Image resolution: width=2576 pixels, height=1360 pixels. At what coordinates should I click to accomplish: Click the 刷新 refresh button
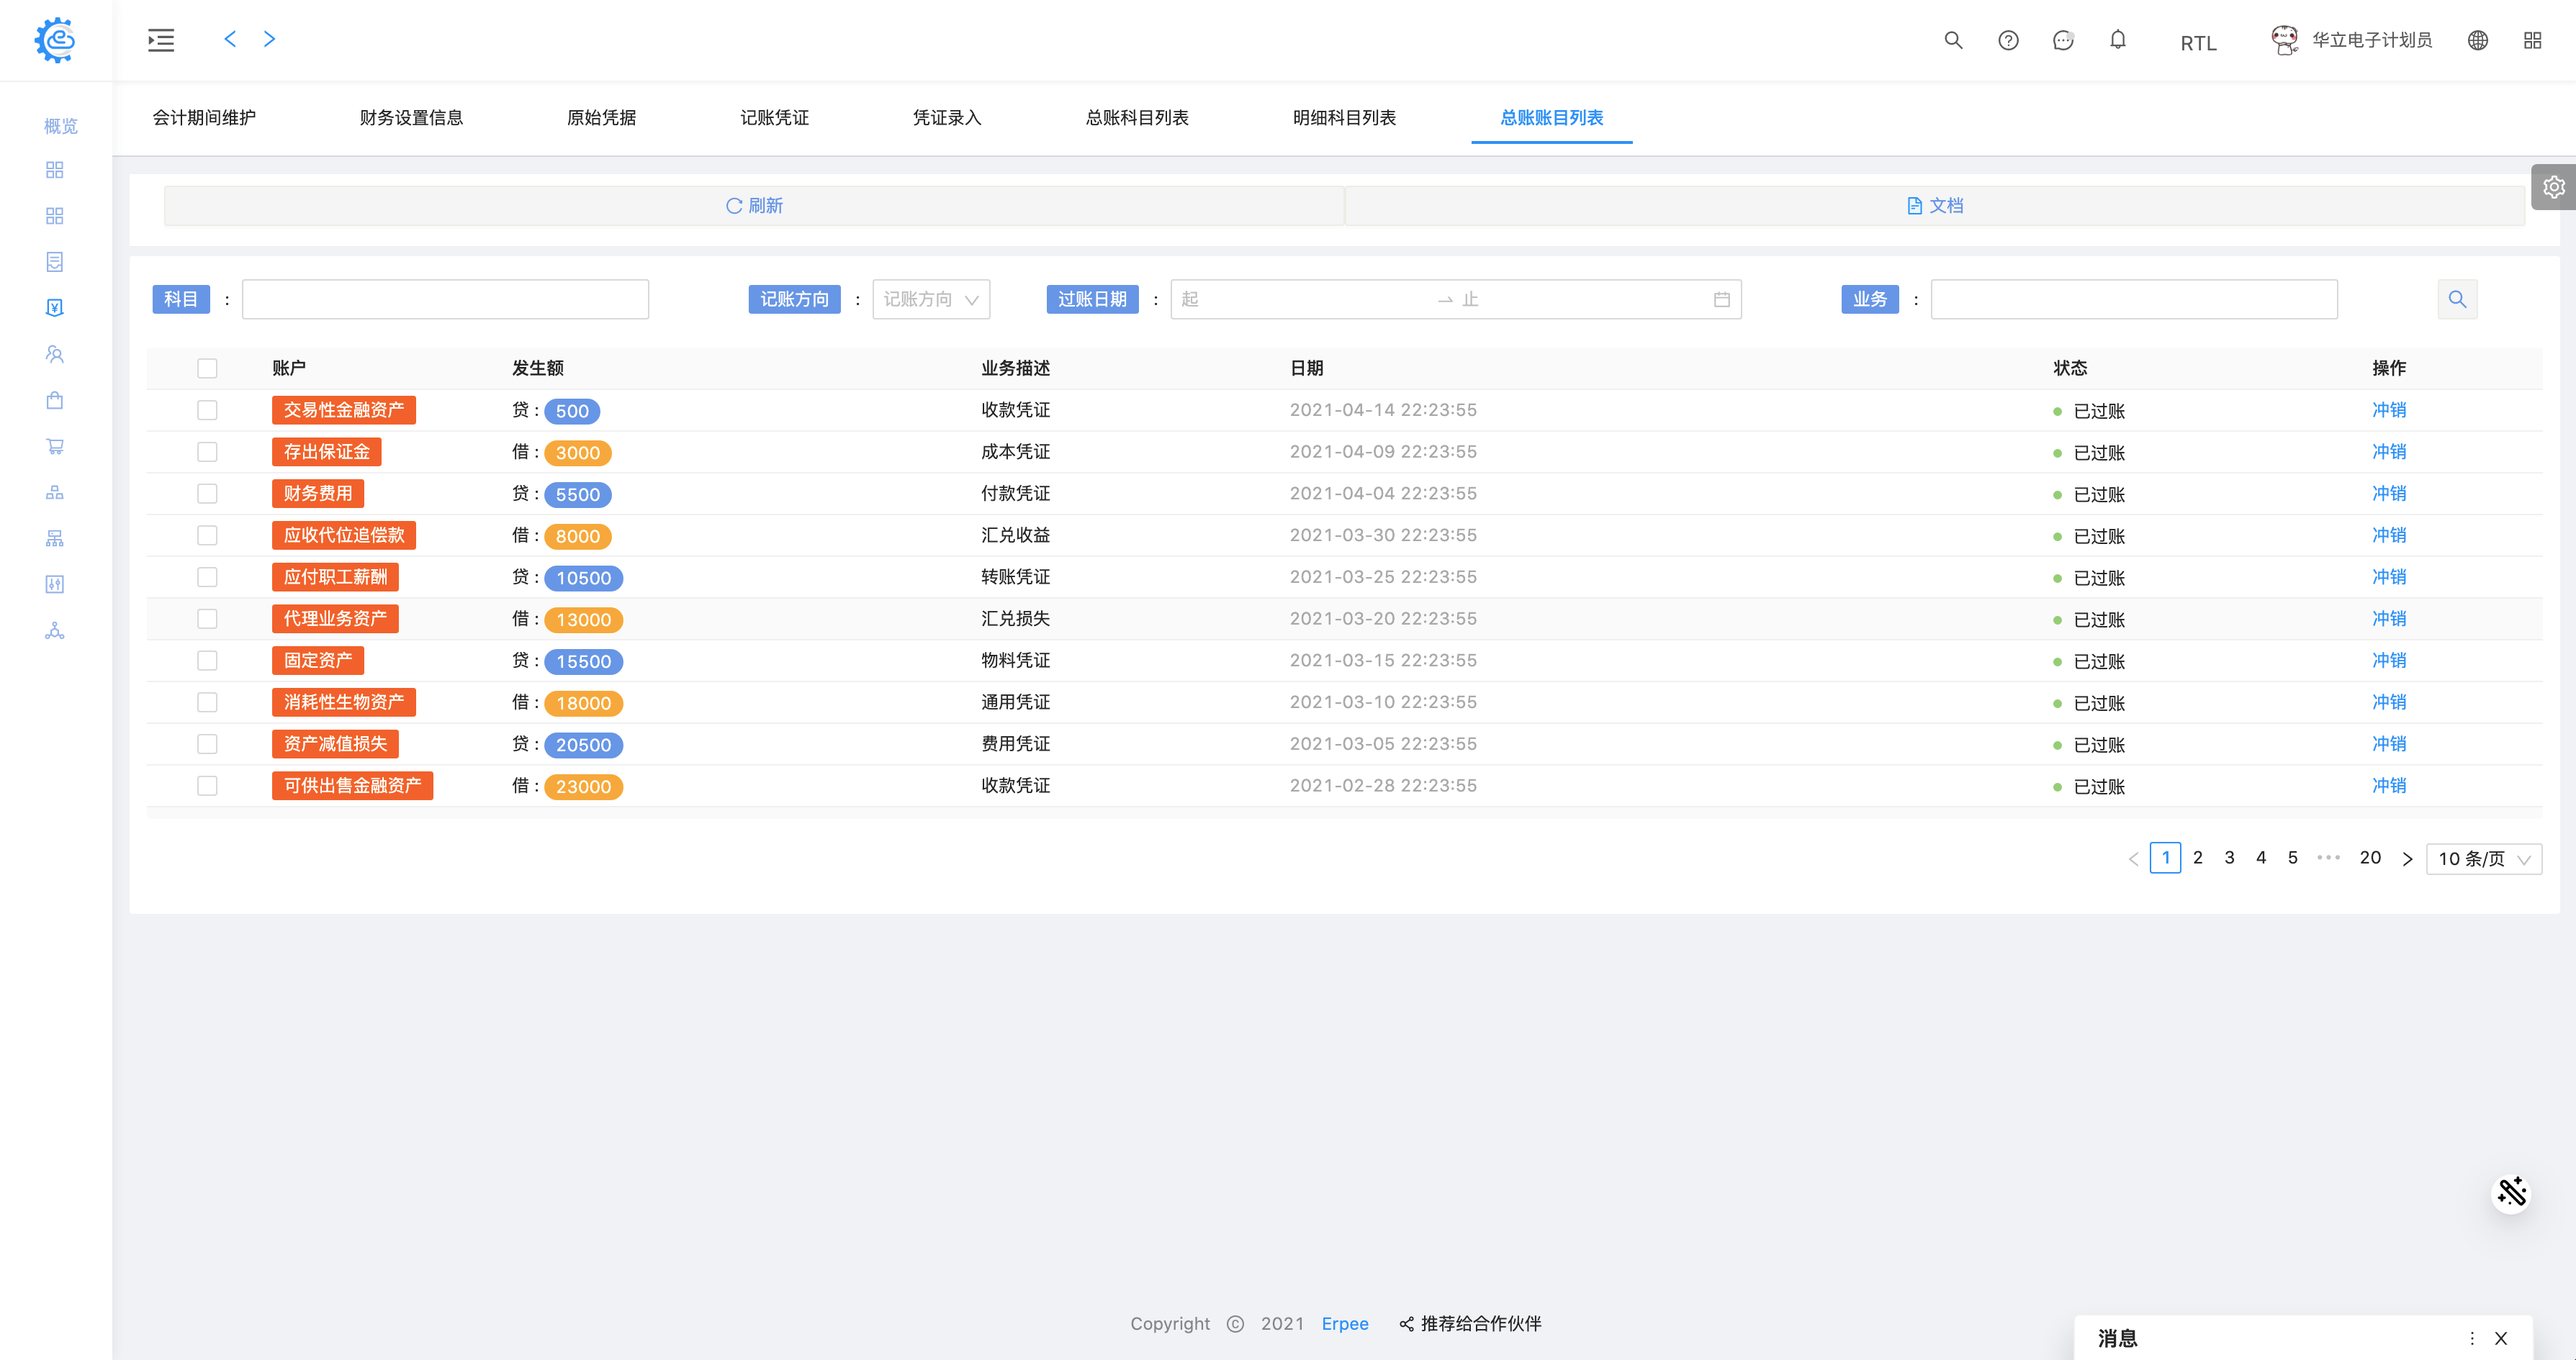pos(754,205)
